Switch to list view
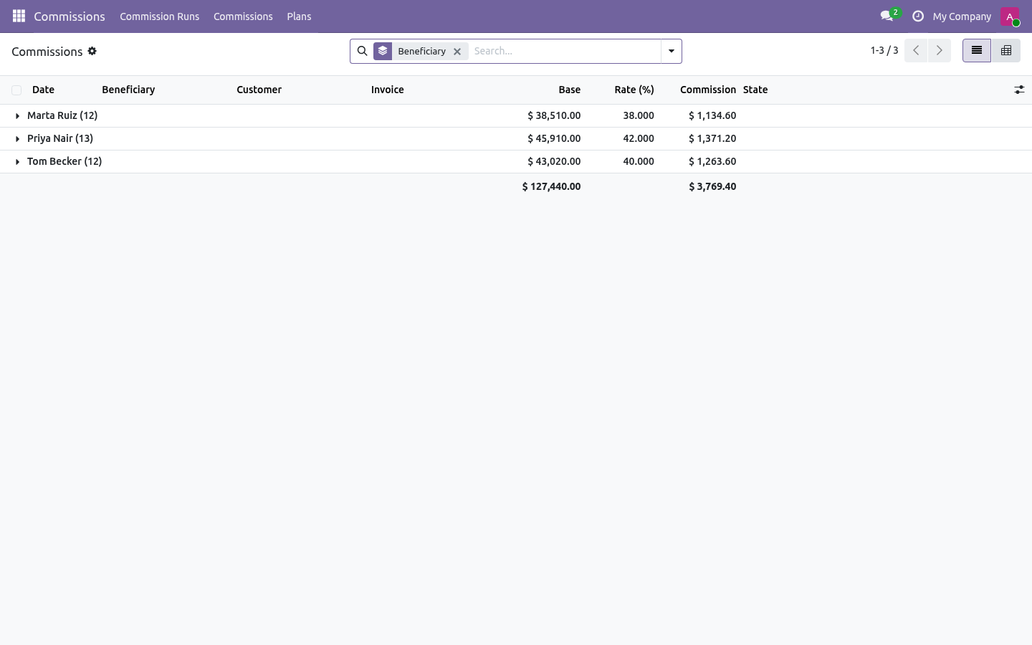 click(x=977, y=50)
